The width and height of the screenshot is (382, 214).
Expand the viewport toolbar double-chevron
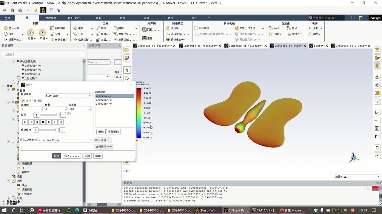[x=127, y=171]
